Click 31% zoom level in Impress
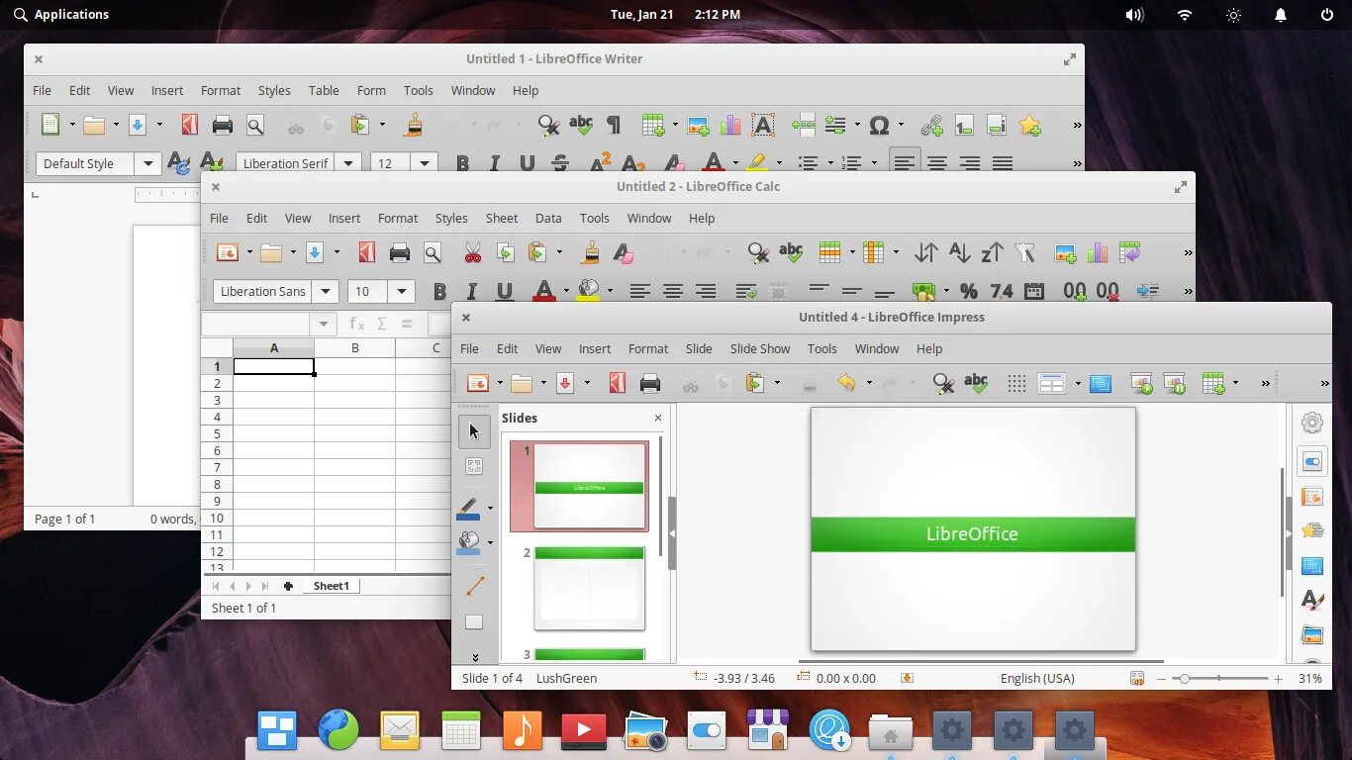 (1309, 678)
